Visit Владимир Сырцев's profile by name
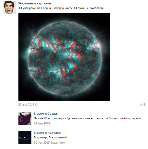Viewport: 148px width, 149px height. click(x=46, y=114)
